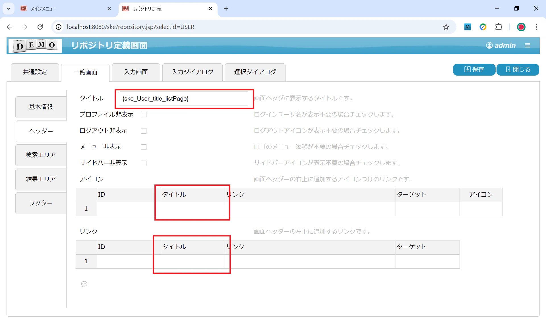This screenshot has height=324, width=546.
Task: Click the タイトル input field
Action: point(184,99)
